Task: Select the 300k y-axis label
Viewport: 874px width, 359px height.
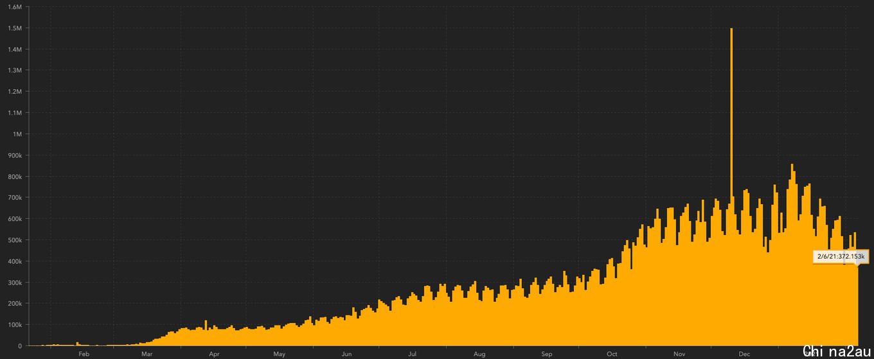Action: pos(15,283)
